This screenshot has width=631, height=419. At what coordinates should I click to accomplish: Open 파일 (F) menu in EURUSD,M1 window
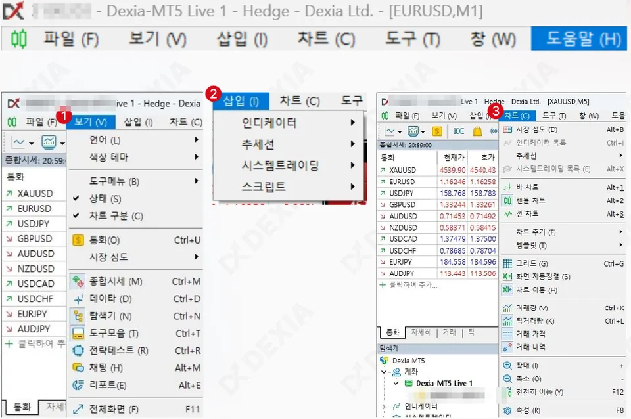[71, 39]
